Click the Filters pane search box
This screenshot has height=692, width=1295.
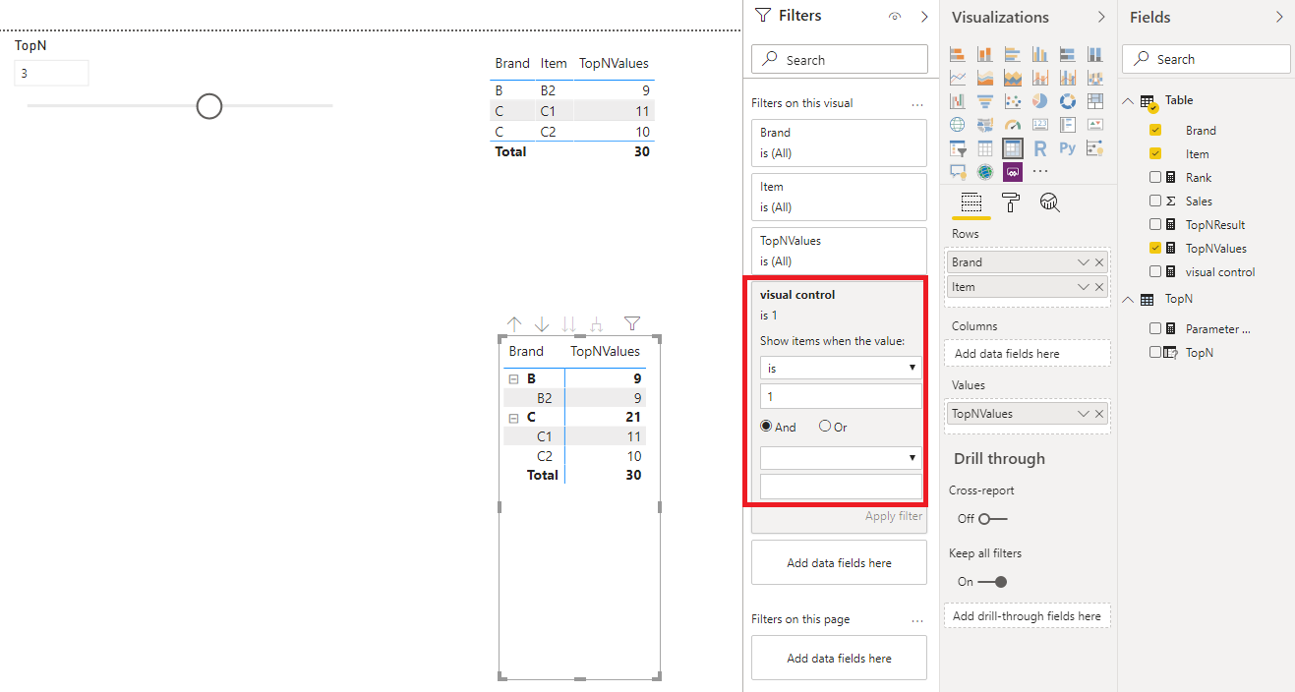click(839, 59)
